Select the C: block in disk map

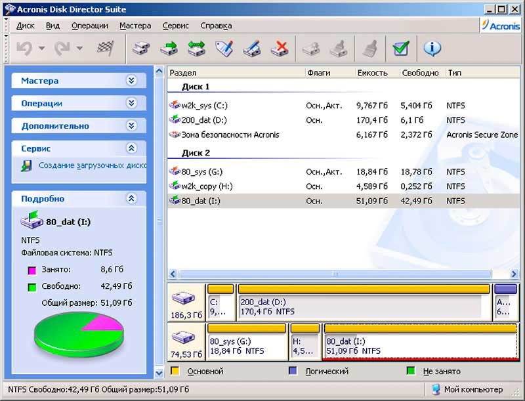tap(220, 302)
